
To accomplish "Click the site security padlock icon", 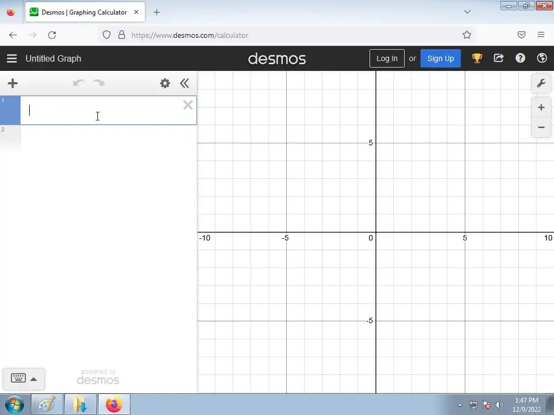I will click(x=122, y=35).
